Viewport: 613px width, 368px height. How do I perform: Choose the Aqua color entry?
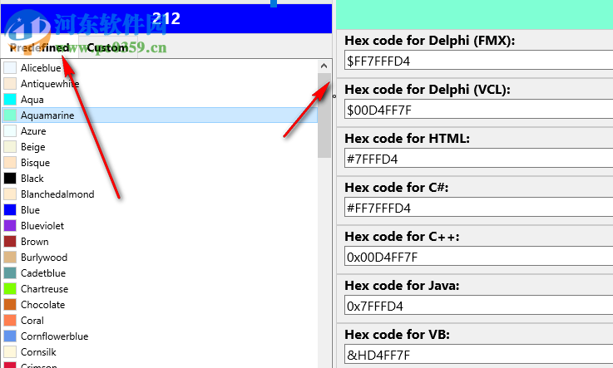coord(160,100)
